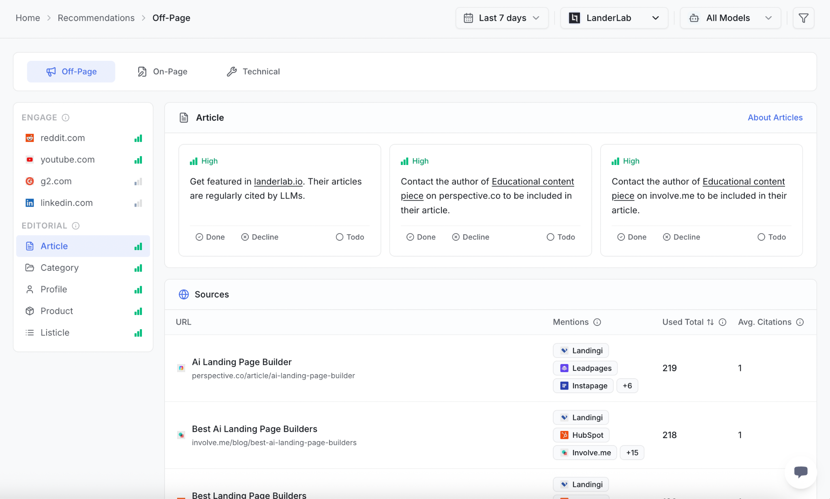Open Best Ai Landing Page Builders source
The height and width of the screenshot is (499, 830).
click(x=255, y=429)
